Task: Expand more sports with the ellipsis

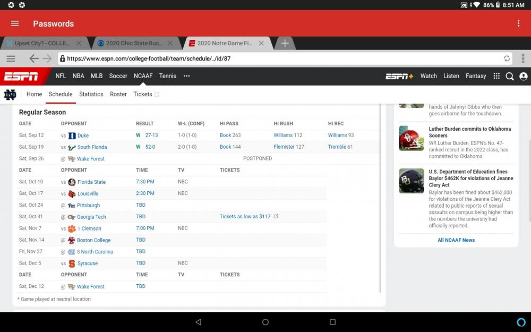Action: [x=186, y=76]
